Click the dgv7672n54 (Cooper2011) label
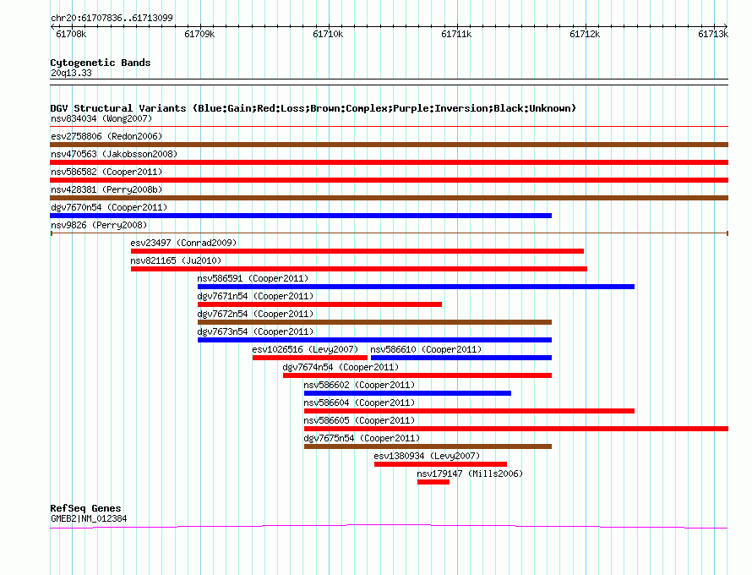Viewport: 752px width, 575px height. pos(255,314)
